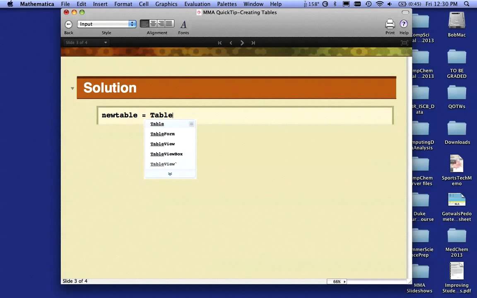Select center alignment button

[x=153, y=24]
